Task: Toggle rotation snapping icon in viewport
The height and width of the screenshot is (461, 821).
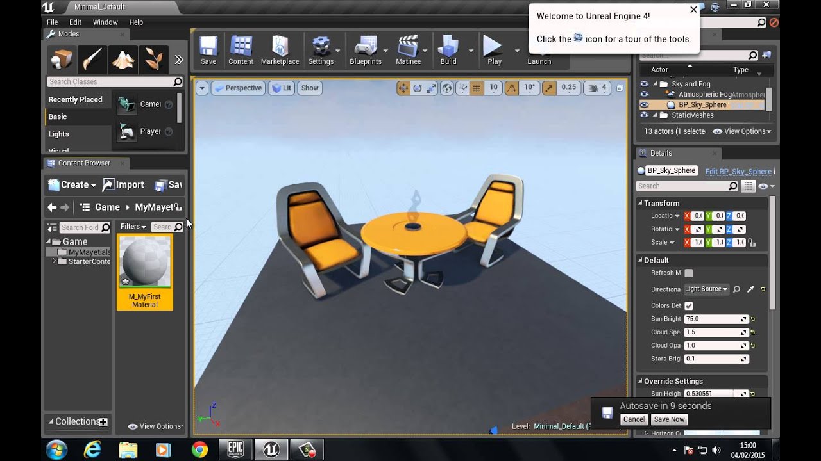Action: (x=512, y=88)
